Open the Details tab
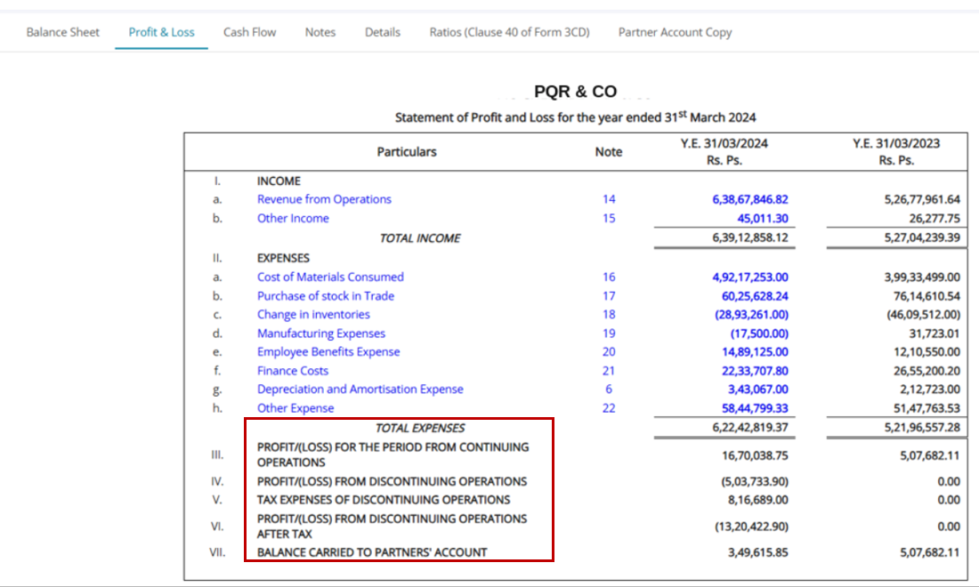979x587 pixels. [383, 32]
